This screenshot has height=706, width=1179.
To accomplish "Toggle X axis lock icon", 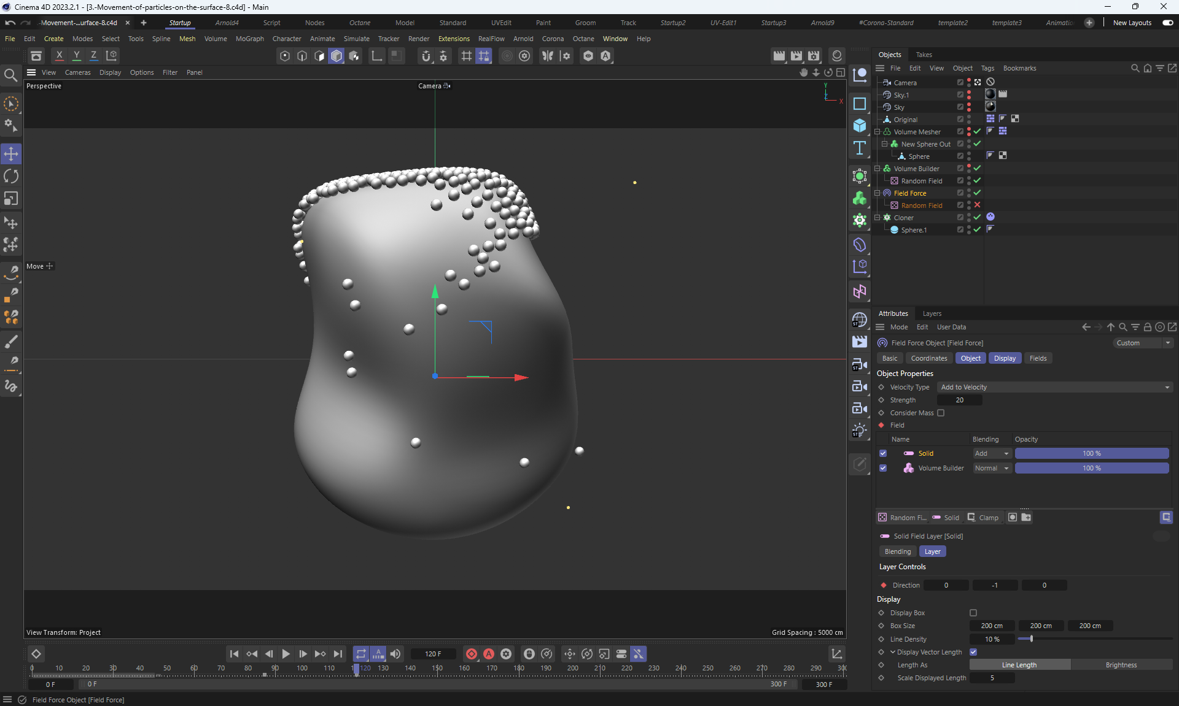I will click(x=60, y=56).
